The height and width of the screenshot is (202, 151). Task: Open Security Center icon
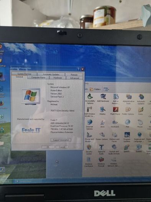coord(89,149)
